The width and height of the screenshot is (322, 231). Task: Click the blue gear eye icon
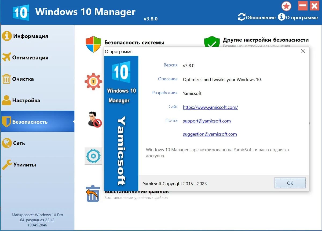click(x=93, y=156)
